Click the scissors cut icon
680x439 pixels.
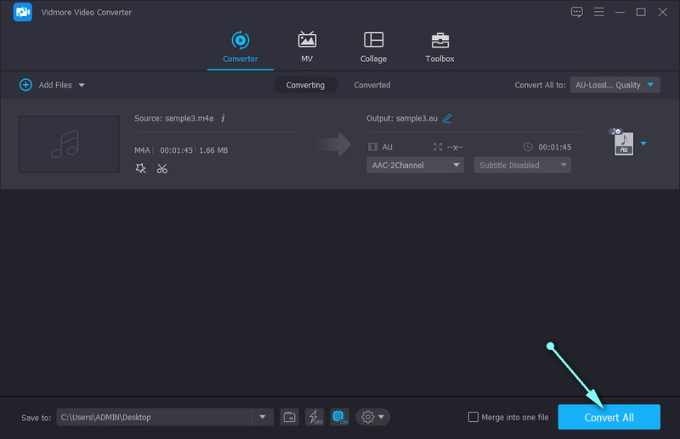tap(161, 168)
